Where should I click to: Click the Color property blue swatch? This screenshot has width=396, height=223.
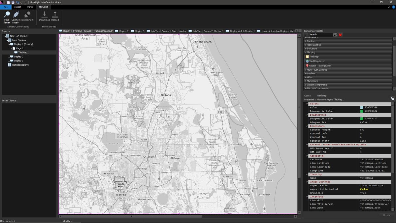[x=362, y=107]
